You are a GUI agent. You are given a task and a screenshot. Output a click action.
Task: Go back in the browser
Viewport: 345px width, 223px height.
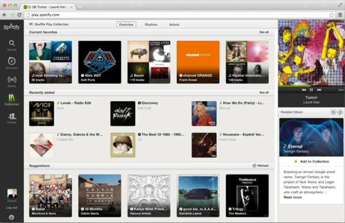[x=4, y=15]
